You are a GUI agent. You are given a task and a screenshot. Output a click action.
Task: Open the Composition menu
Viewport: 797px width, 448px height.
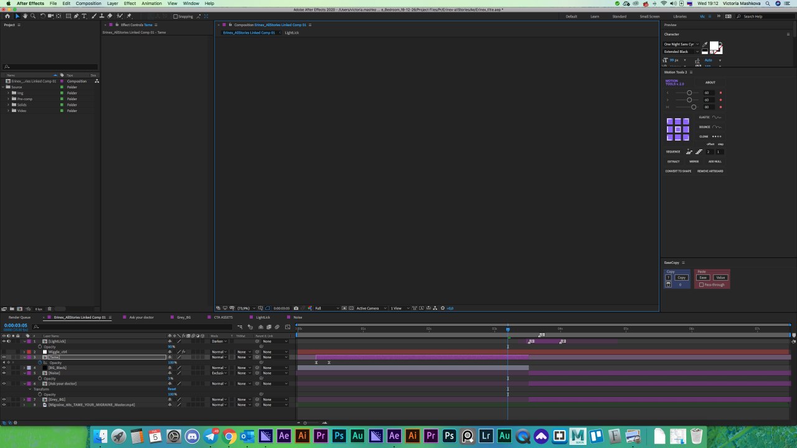[x=88, y=3]
